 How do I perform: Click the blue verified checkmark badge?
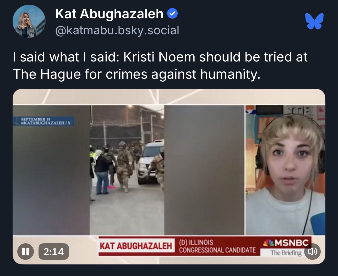pos(172,14)
